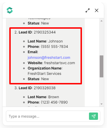Click the phone number (555) 555-7834
Image resolution: width=107 pixels, height=128 pixels.
[x=54, y=47]
